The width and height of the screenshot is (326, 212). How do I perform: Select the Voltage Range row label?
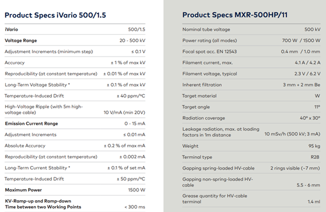click(x=21, y=41)
